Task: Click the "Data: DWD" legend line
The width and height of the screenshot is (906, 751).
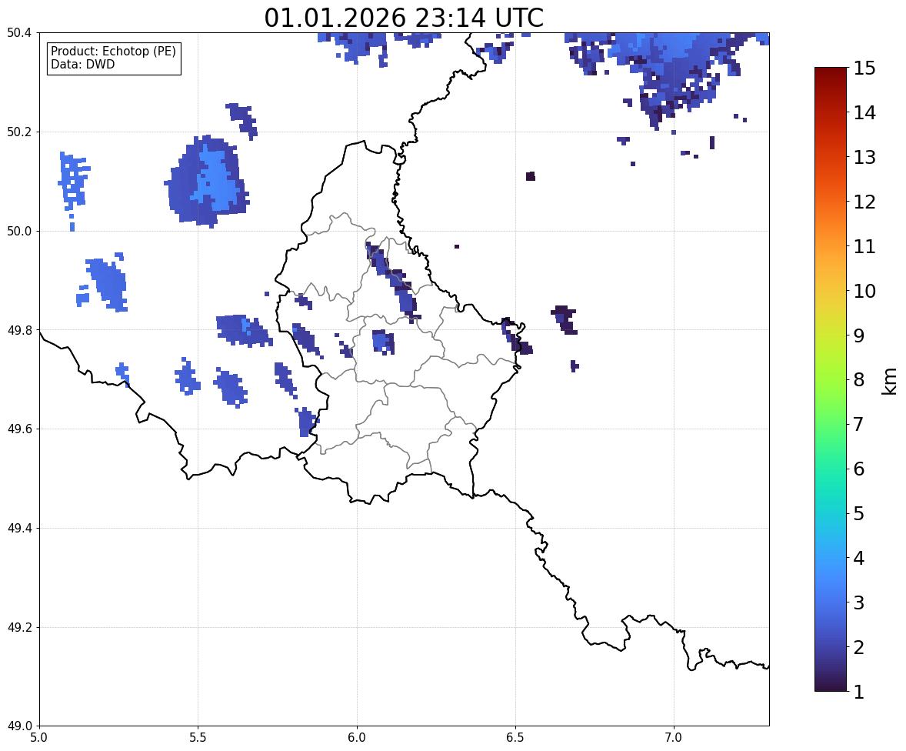Action: coord(82,64)
